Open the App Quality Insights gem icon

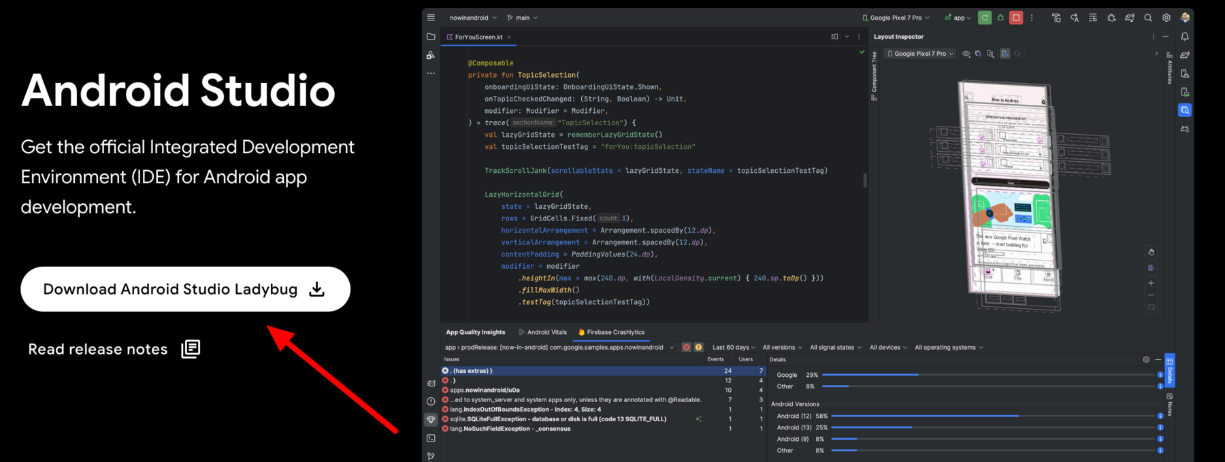click(x=431, y=420)
